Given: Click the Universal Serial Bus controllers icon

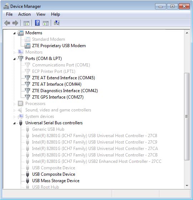Looking at the screenshot, I should 21,123.
